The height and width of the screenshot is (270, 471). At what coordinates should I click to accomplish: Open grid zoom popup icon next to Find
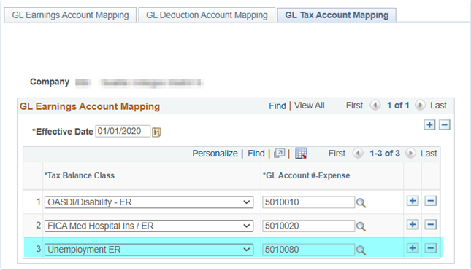pyautogui.click(x=279, y=154)
